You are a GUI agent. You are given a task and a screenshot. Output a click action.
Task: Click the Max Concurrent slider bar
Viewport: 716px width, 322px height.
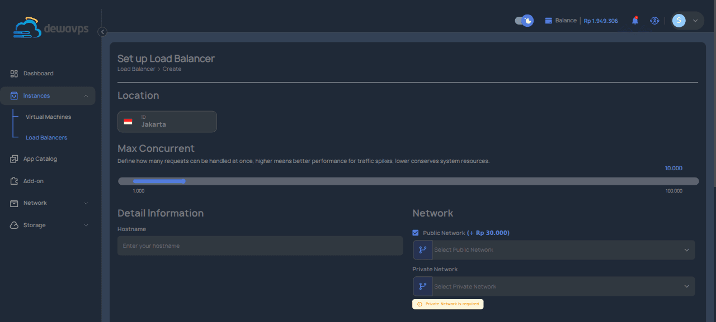coord(408,181)
